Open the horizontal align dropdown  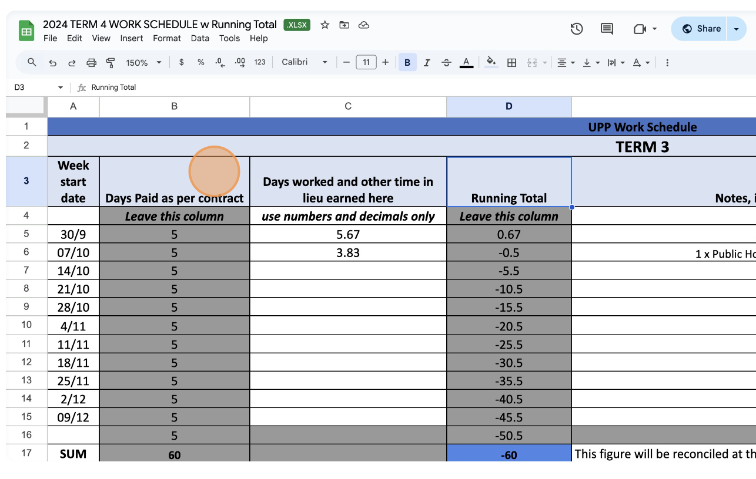click(x=566, y=62)
